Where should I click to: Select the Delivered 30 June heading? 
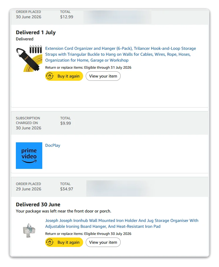(38, 204)
